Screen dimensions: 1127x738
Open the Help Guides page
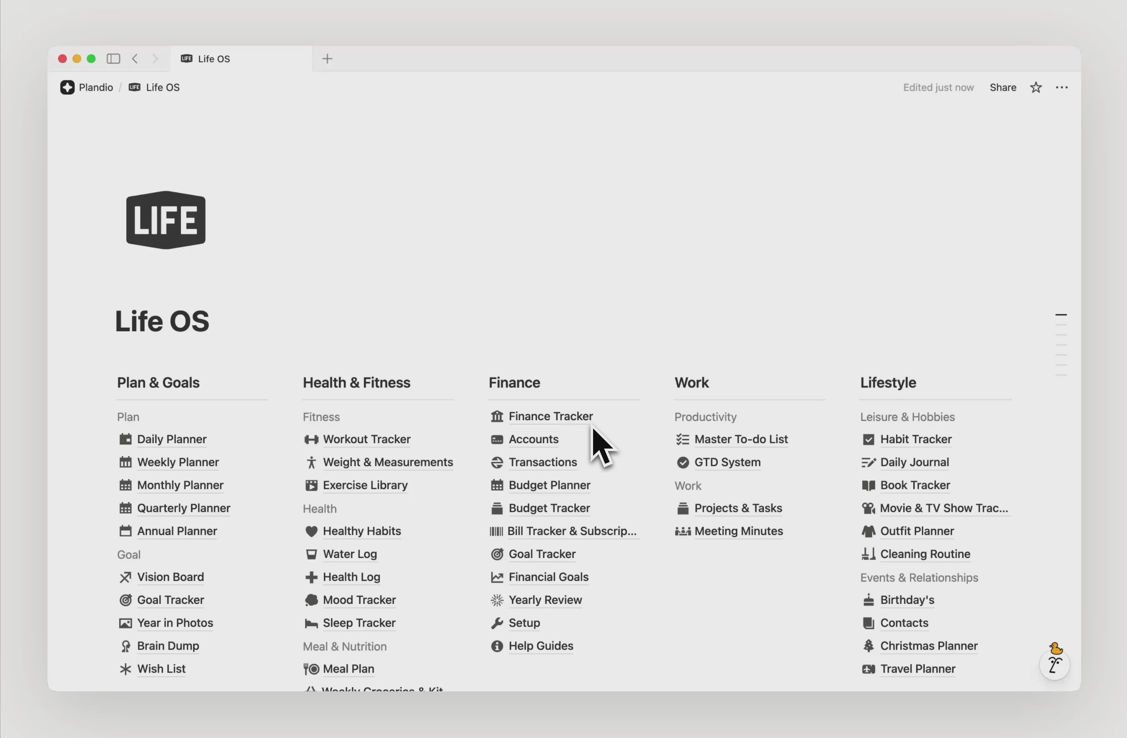[541, 646]
